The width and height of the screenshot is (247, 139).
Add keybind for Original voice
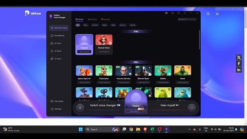coord(84,52)
